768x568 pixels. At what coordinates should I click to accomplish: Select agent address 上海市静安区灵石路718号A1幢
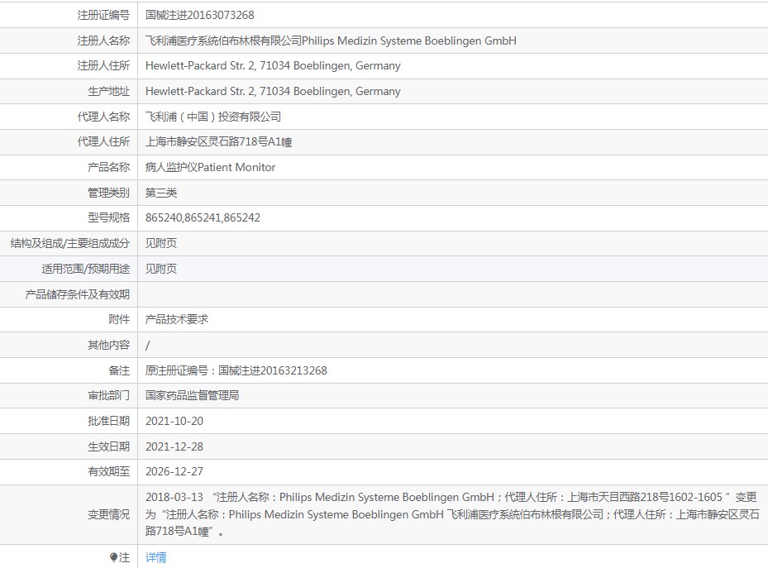click(218, 142)
